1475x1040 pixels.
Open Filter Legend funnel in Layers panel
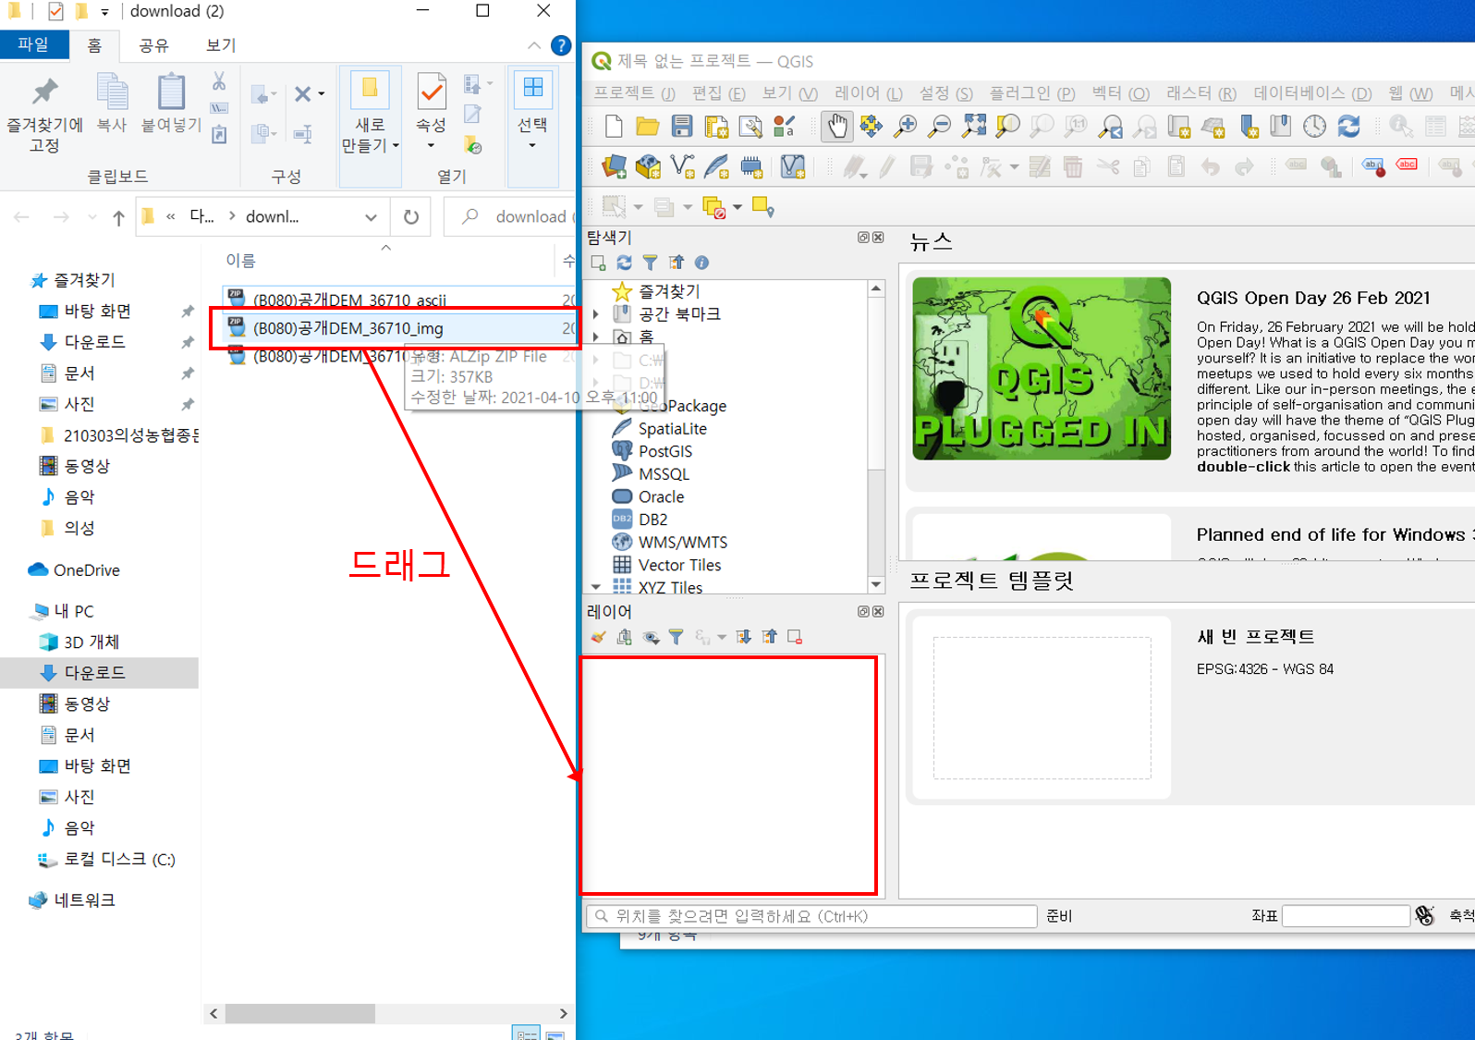point(677,637)
